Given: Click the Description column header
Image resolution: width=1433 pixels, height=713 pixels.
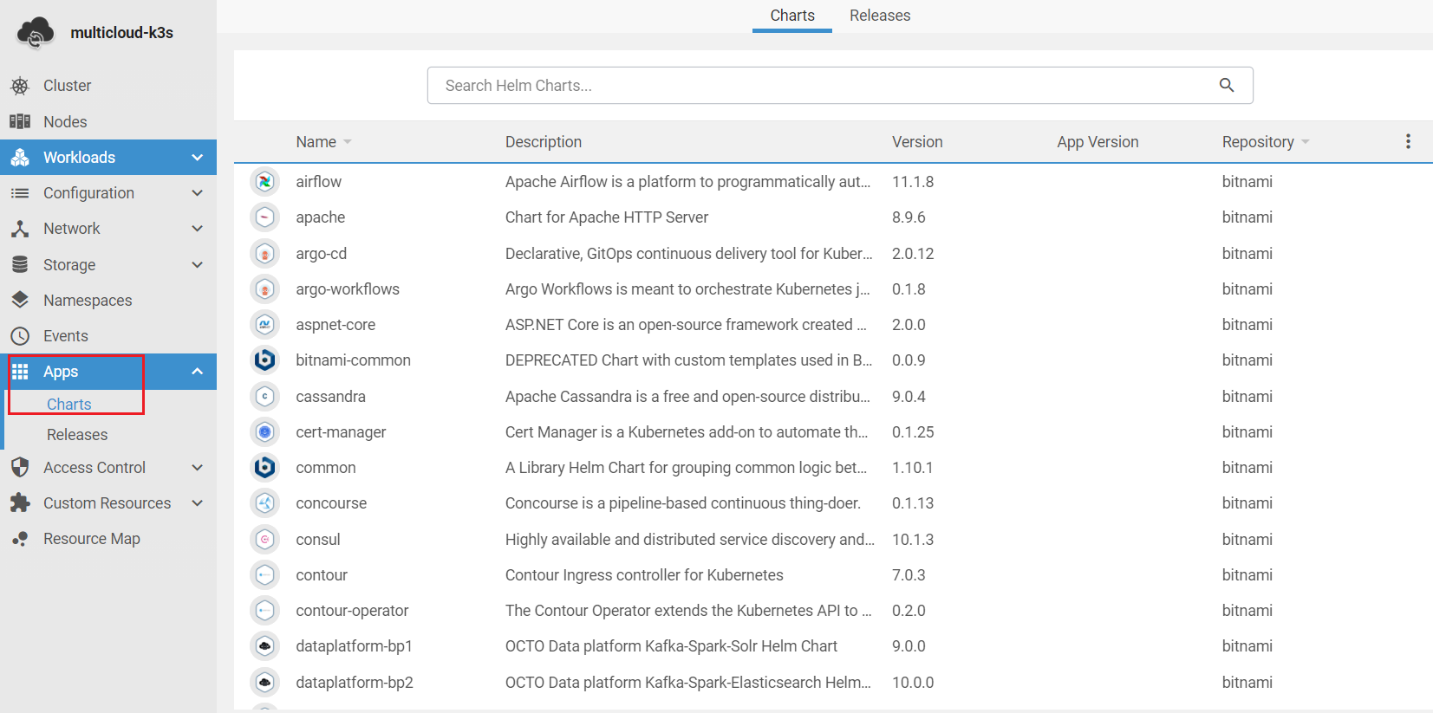Looking at the screenshot, I should (x=544, y=141).
